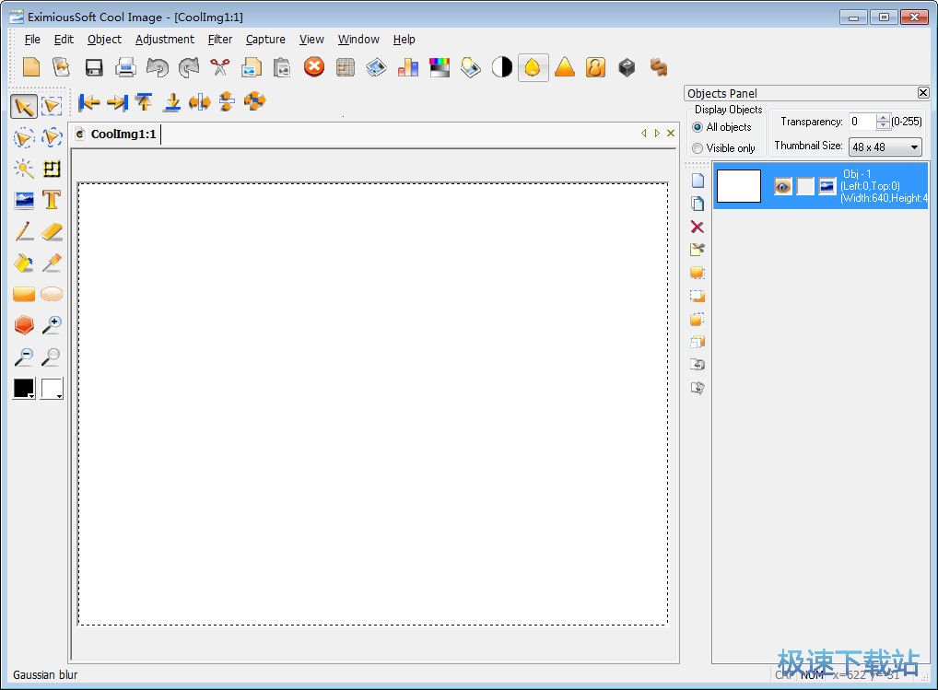Activate the Pencil drawing tool
938x690 pixels.
(24, 231)
